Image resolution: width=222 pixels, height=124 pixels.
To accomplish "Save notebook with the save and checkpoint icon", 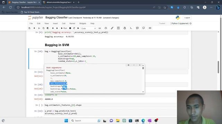I will pos(29,28).
